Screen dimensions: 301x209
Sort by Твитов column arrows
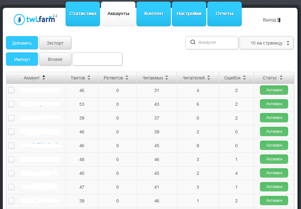click(89, 78)
